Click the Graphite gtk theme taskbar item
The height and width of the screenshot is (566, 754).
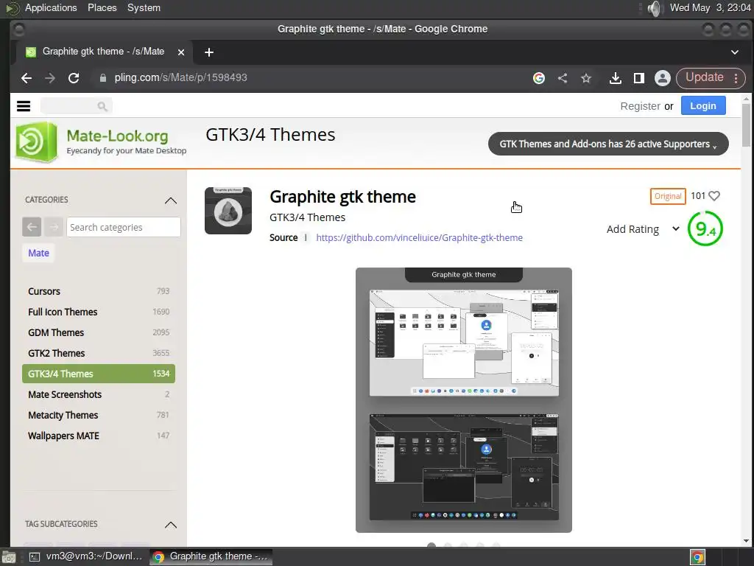tap(211, 556)
